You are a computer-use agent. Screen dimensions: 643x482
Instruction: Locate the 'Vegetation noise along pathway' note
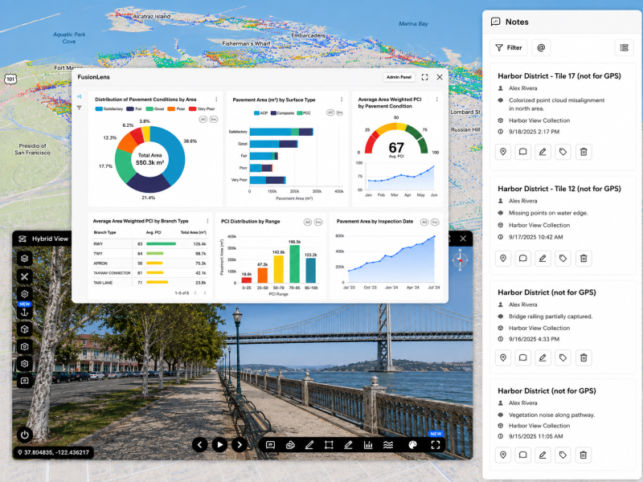pos(503,455)
